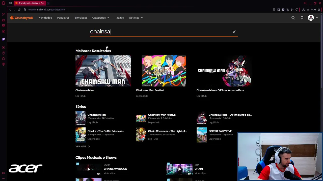323x181 pixels.
Task: Expand the account menu arrow
Action: 317,18
